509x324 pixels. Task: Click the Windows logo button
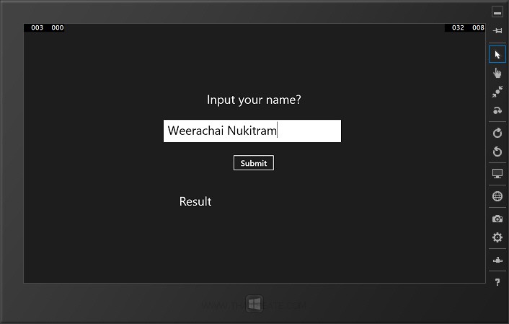click(254, 305)
